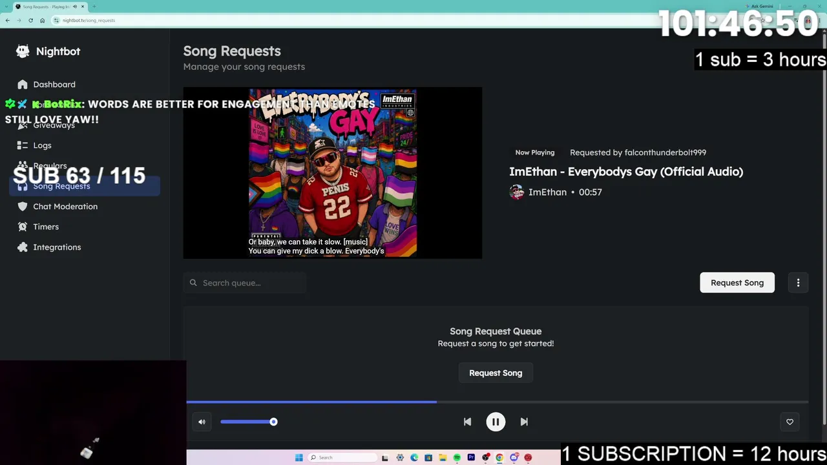Click the white Request Song button
Screen dimensions: 827x465
(x=737, y=283)
